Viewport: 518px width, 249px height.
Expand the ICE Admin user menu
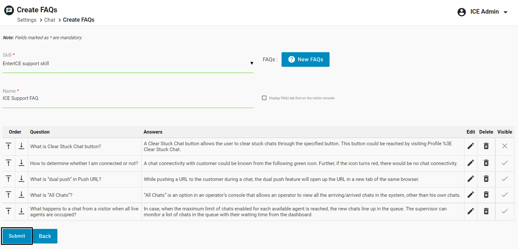(505, 12)
